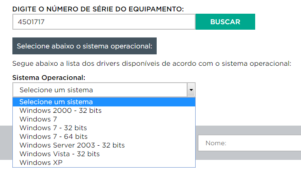This screenshot has width=301, height=169.
Task: Click empty area right of the serial field
Action: [x=278, y=21]
